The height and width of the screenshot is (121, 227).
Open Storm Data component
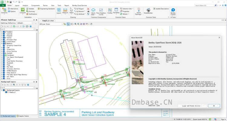pyautogui.click(x=93, y=11)
